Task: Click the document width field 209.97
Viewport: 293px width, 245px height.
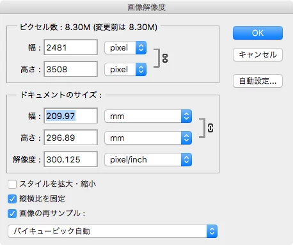Action: 70,116
